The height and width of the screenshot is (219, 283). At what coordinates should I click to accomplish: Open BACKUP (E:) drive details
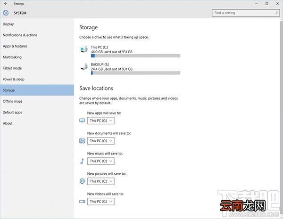click(130, 69)
